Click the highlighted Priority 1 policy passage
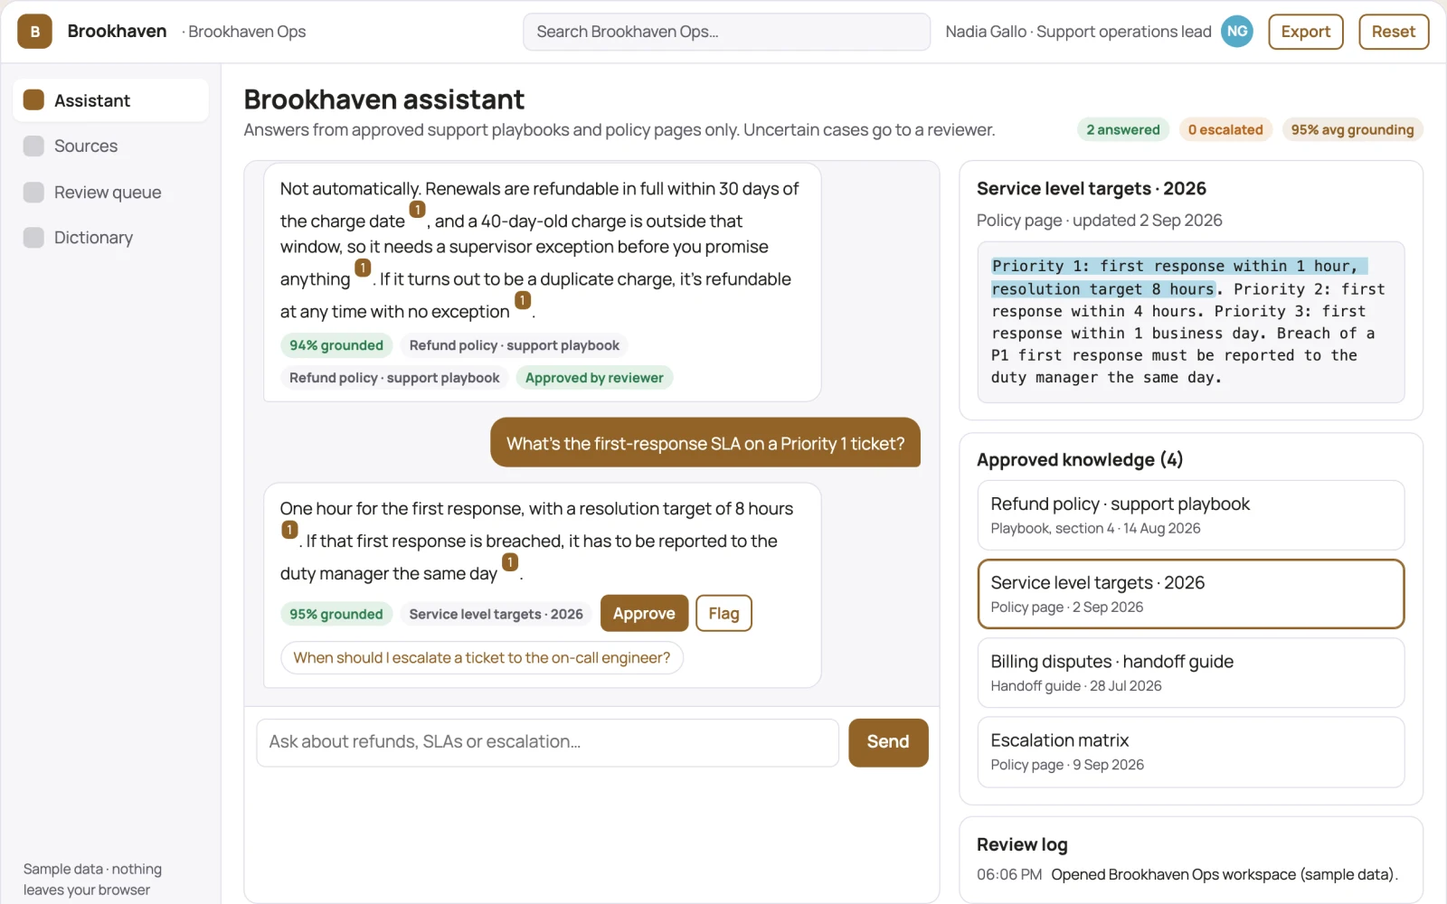 1179,278
